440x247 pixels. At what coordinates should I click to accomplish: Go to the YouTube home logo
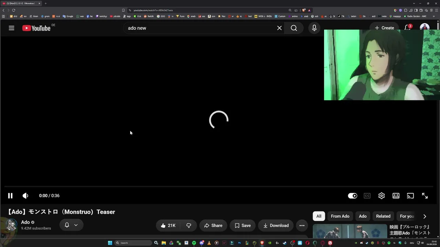pyautogui.click(x=36, y=28)
